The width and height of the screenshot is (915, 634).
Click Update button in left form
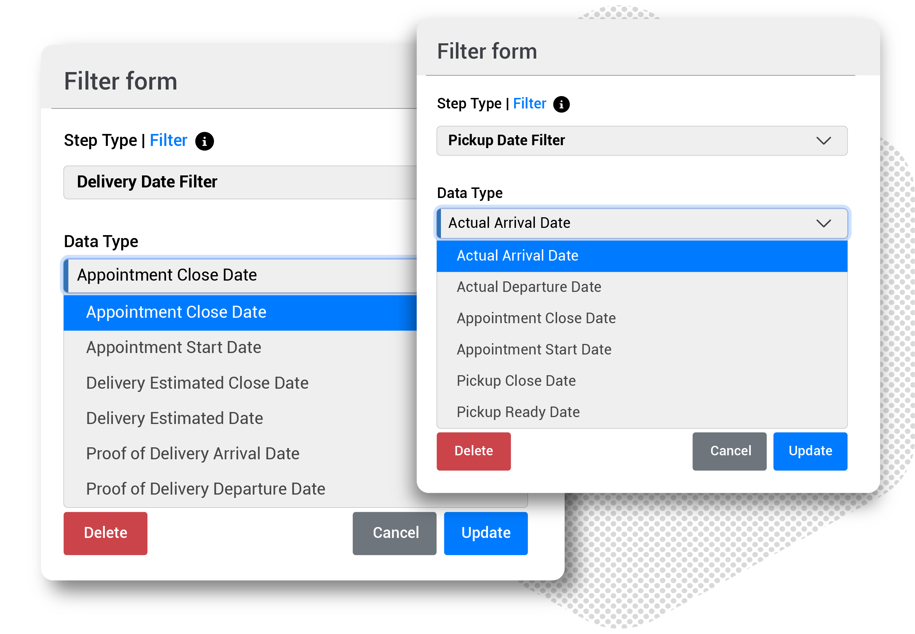click(x=485, y=533)
